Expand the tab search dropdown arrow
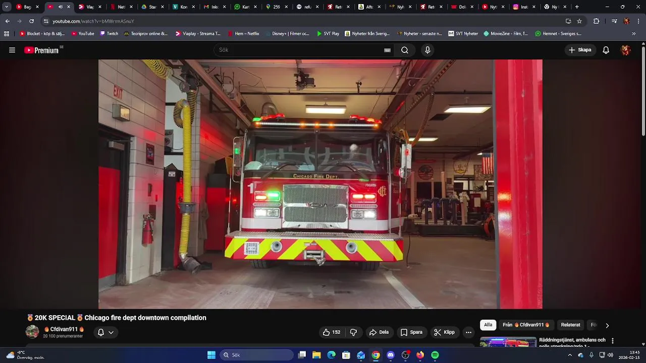Image resolution: width=646 pixels, height=363 pixels. click(x=7, y=7)
